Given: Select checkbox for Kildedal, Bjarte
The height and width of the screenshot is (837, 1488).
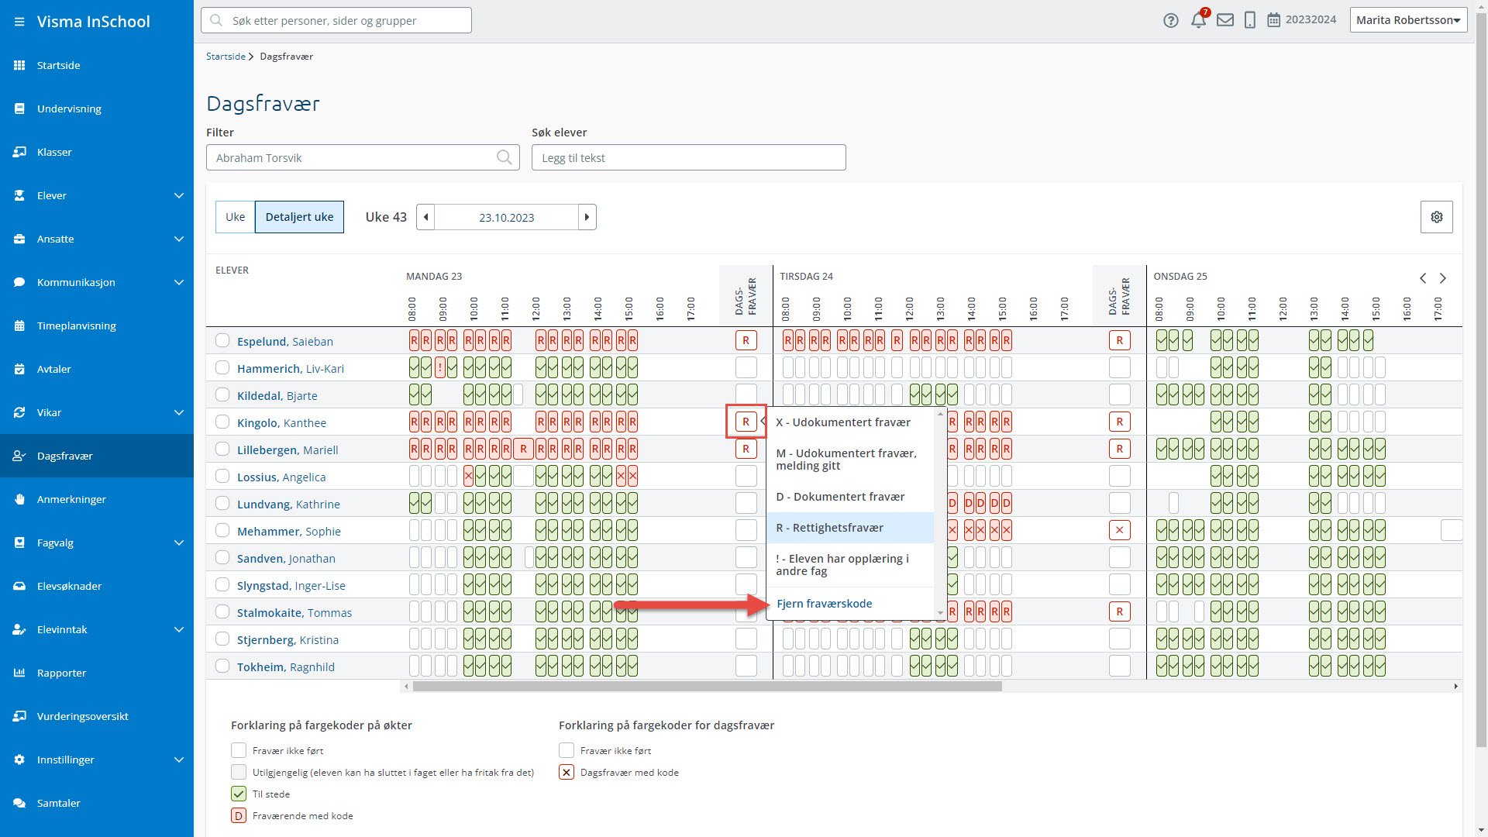Looking at the screenshot, I should coord(222,394).
